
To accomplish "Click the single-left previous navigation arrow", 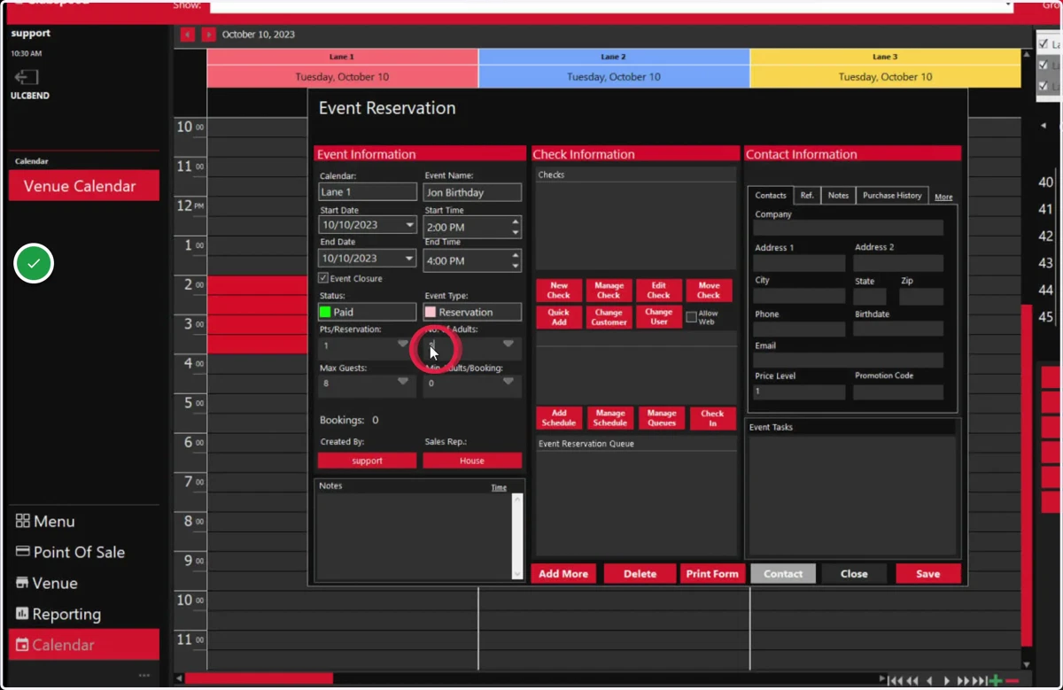I will [x=929, y=681].
